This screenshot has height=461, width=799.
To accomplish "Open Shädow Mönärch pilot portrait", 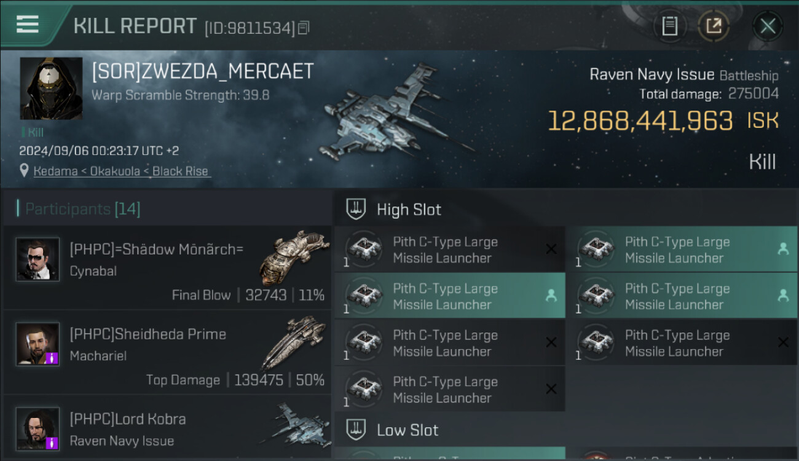I will [37, 259].
